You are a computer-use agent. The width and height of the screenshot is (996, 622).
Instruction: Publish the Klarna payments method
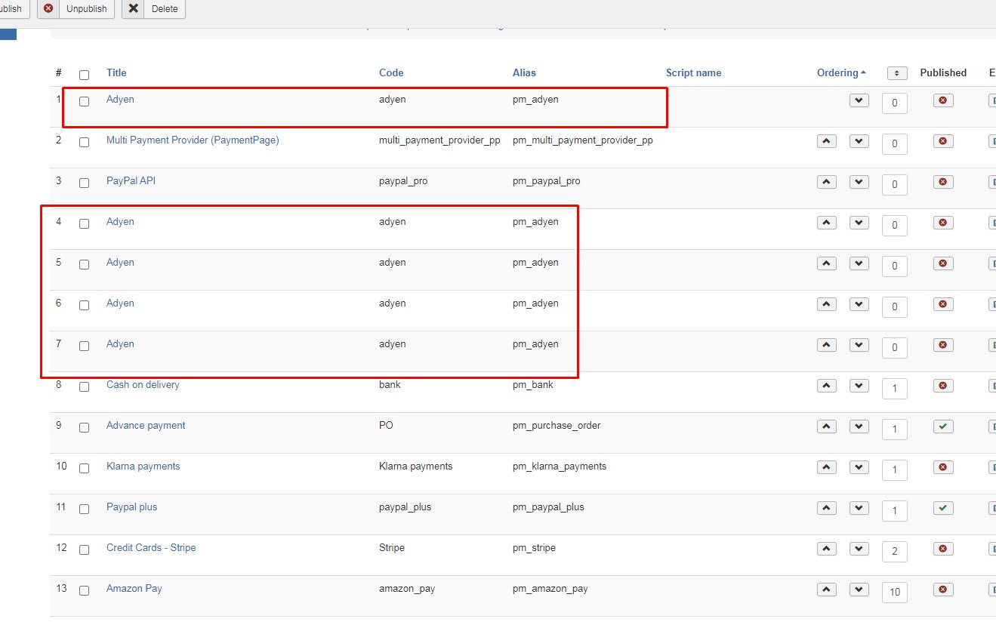coord(942,467)
